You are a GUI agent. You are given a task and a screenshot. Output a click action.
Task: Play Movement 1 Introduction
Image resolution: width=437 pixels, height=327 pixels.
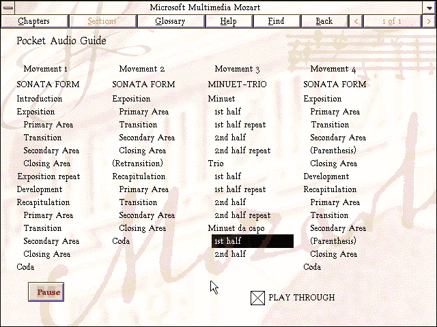pos(40,99)
